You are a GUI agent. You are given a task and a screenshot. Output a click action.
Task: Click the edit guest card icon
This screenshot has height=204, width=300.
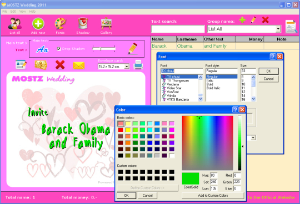21,65
